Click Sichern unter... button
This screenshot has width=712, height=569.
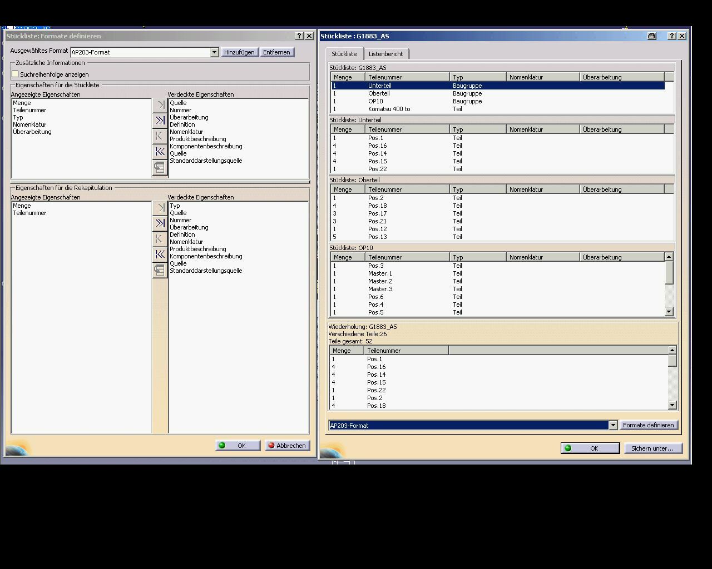pyautogui.click(x=652, y=448)
